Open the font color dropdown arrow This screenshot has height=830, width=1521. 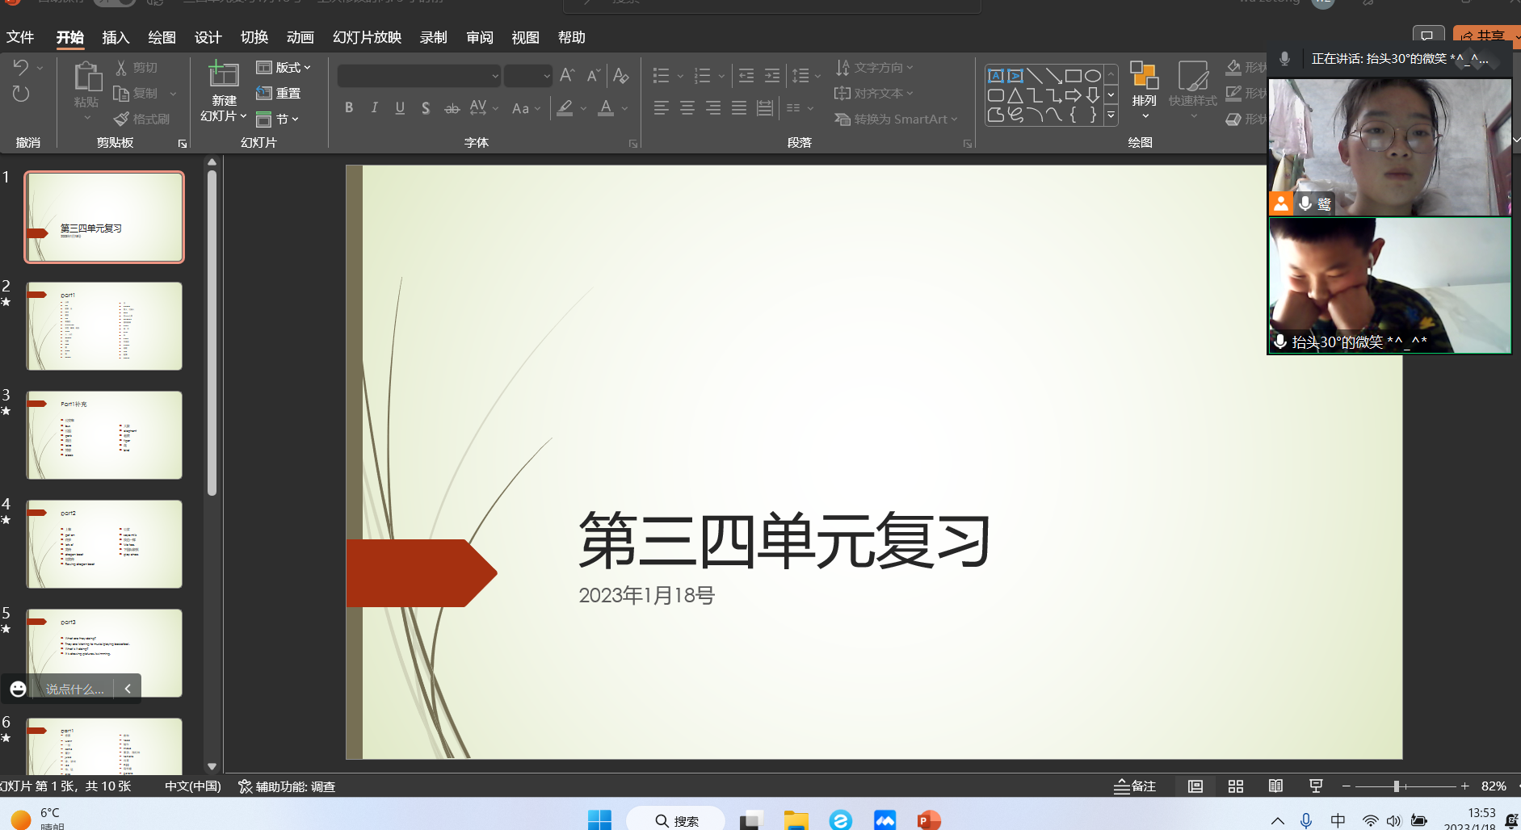point(624,108)
